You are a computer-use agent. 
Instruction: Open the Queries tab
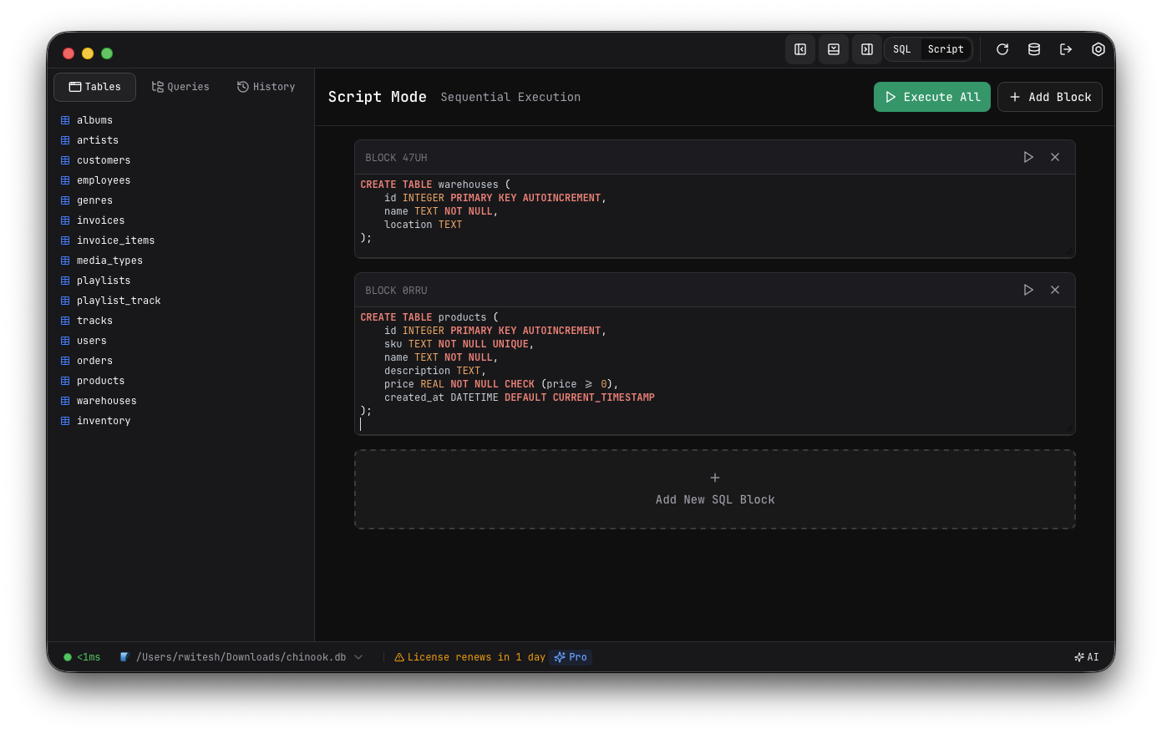180,87
